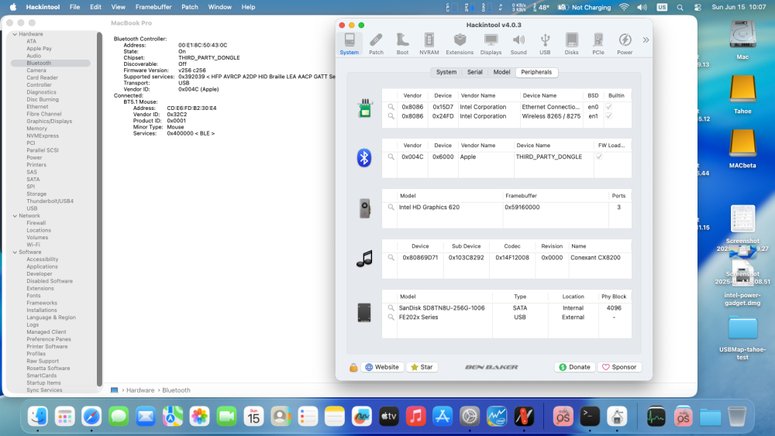Open the Displays section in Hackintool

(491, 43)
